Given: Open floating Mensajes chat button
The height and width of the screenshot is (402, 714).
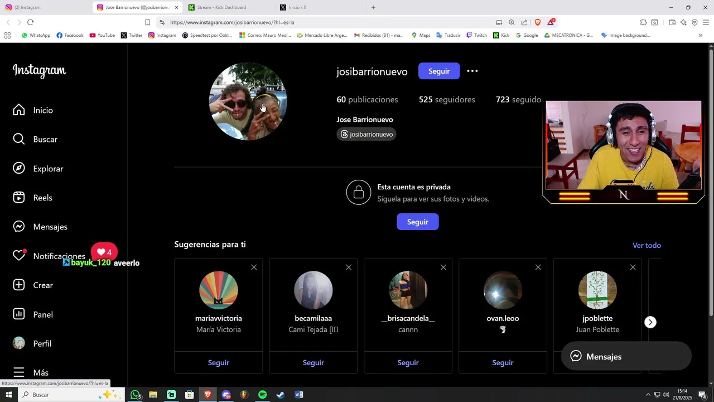Looking at the screenshot, I should (626, 356).
